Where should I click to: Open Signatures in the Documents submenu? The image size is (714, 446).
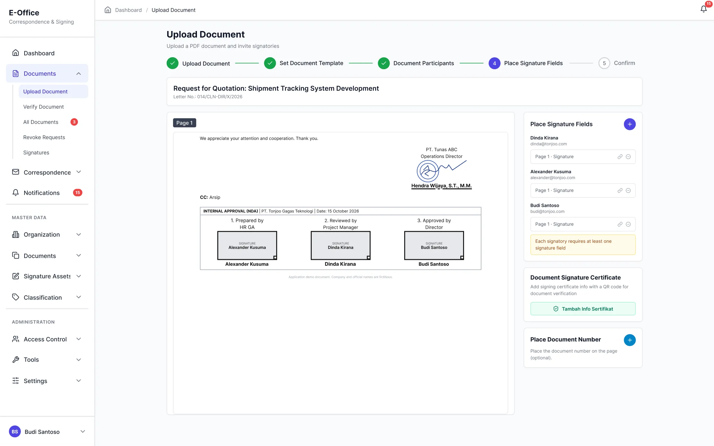pos(36,153)
